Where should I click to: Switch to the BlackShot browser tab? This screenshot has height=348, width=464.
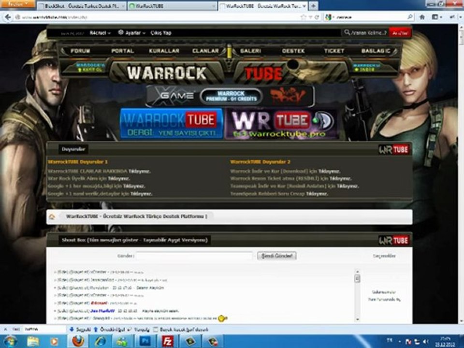(81, 6)
